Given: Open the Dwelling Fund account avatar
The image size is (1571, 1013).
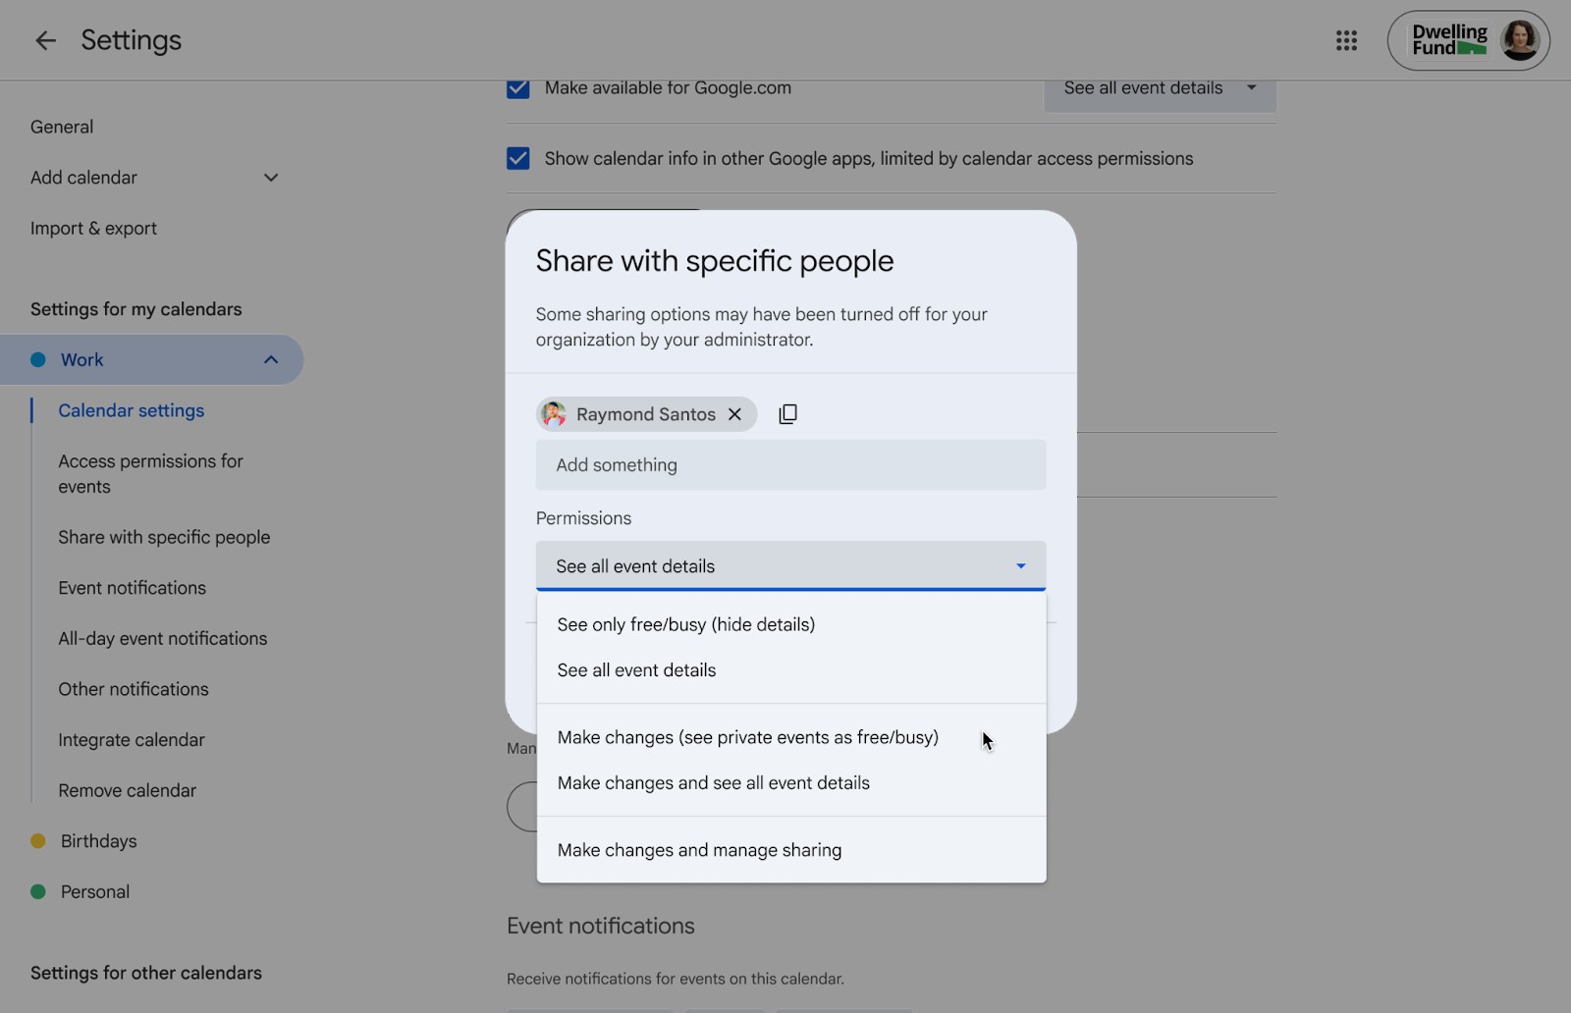Looking at the screenshot, I should 1520,40.
